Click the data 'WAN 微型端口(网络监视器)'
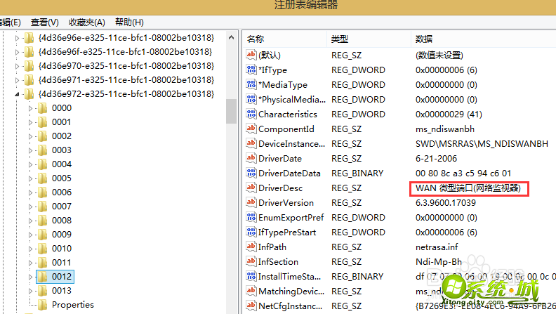Viewport: 556px width, 314px height. 468,188
